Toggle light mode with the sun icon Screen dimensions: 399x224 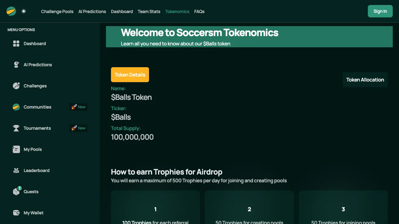pyautogui.click(x=23, y=11)
